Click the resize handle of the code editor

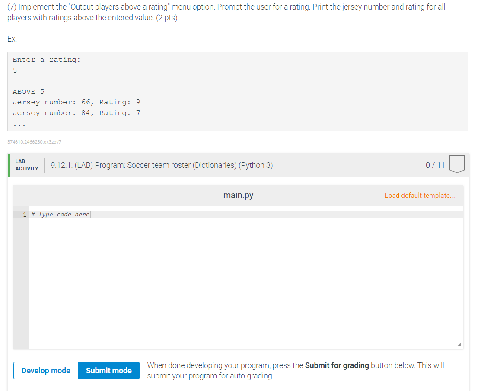pos(459,345)
